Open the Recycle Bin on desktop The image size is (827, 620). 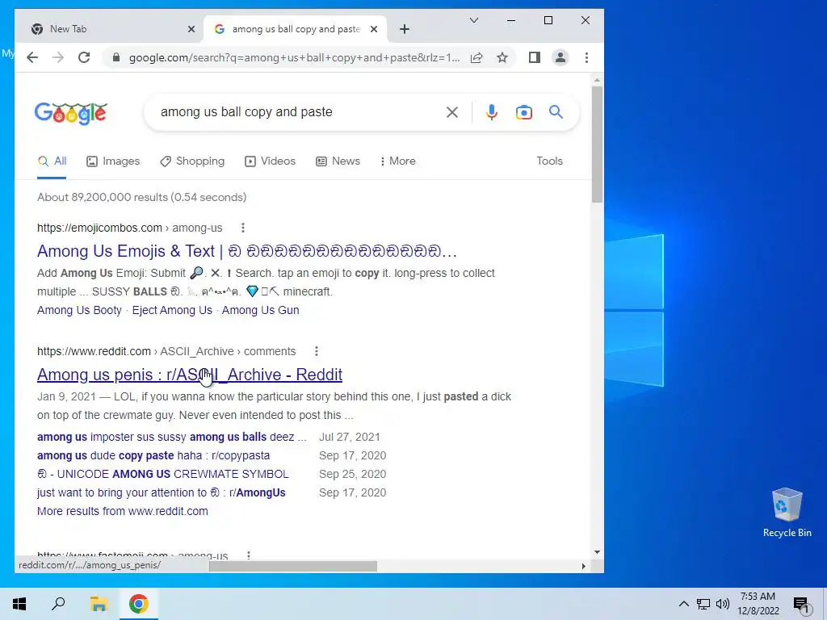click(x=787, y=512)
